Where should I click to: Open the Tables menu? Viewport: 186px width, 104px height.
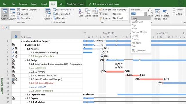coord(95,14)
